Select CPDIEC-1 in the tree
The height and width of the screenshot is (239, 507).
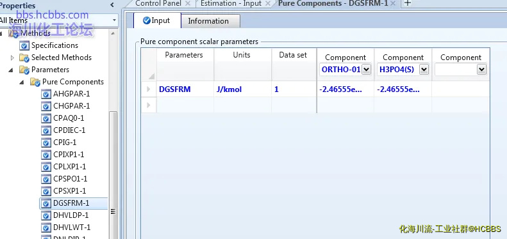69,130
